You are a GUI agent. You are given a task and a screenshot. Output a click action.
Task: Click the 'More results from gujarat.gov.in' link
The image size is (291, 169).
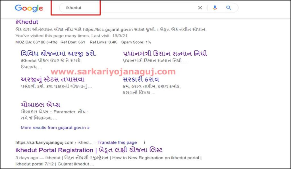(55, 128)
